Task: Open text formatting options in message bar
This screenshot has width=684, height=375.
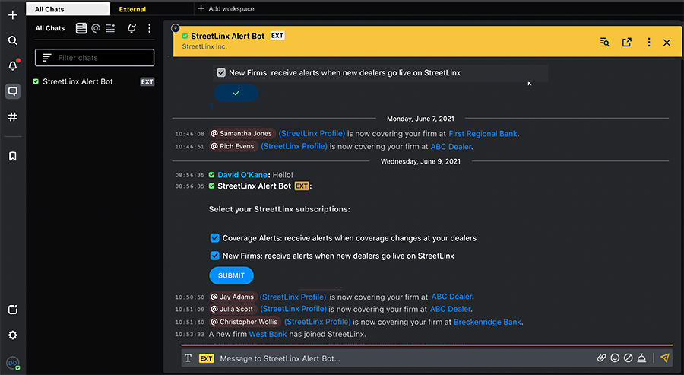Action: click(188, 358)
